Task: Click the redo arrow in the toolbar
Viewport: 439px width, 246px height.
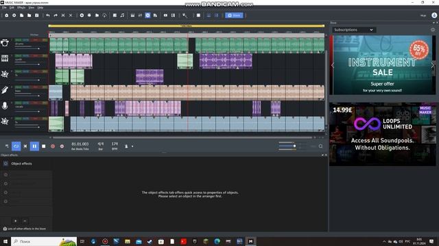Action: click(x=56, y=15)
